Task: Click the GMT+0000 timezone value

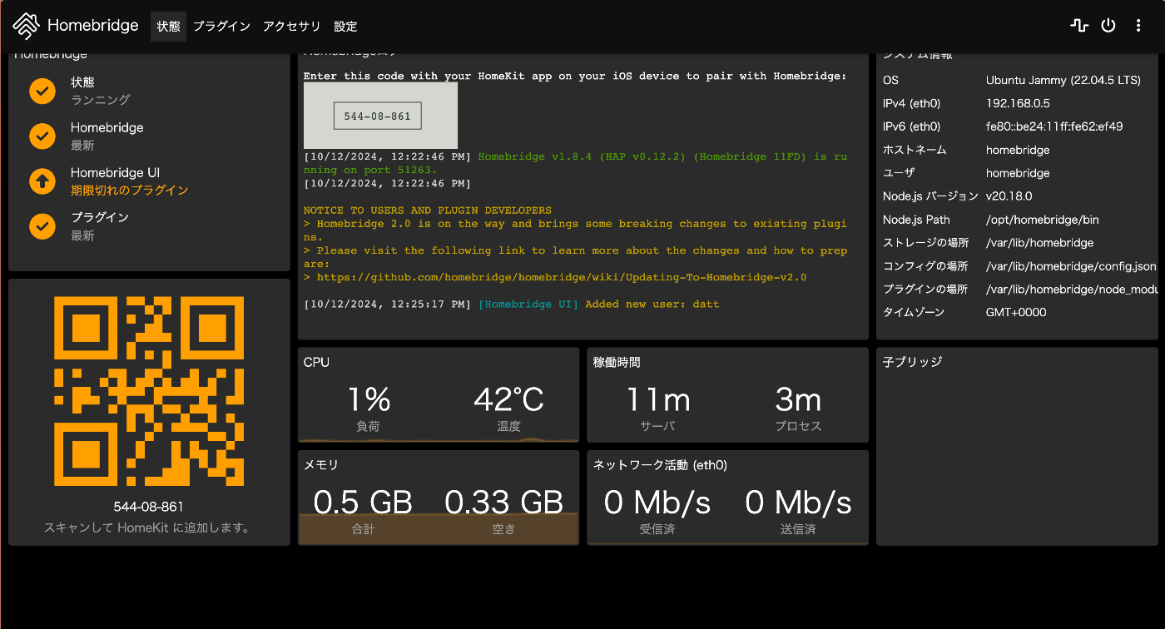Action: pyautogui.click(x=1016, y=313)
